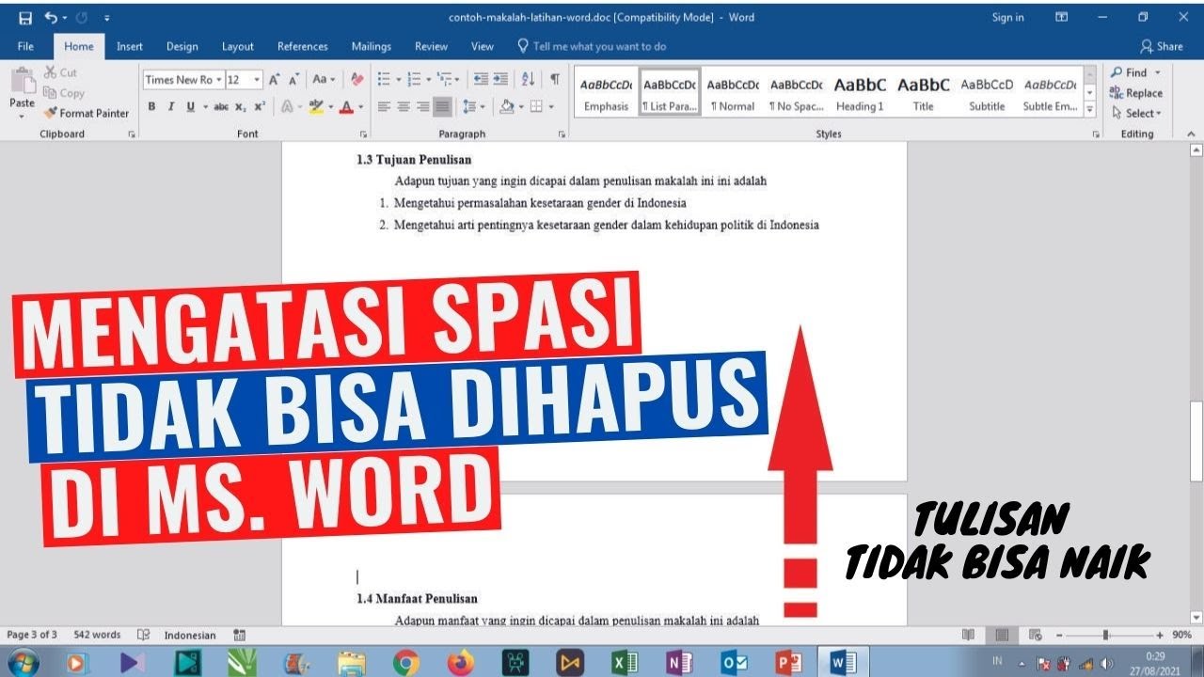
Task: Click the Find button in Editing group
Action: click(x=1136, y=72)
